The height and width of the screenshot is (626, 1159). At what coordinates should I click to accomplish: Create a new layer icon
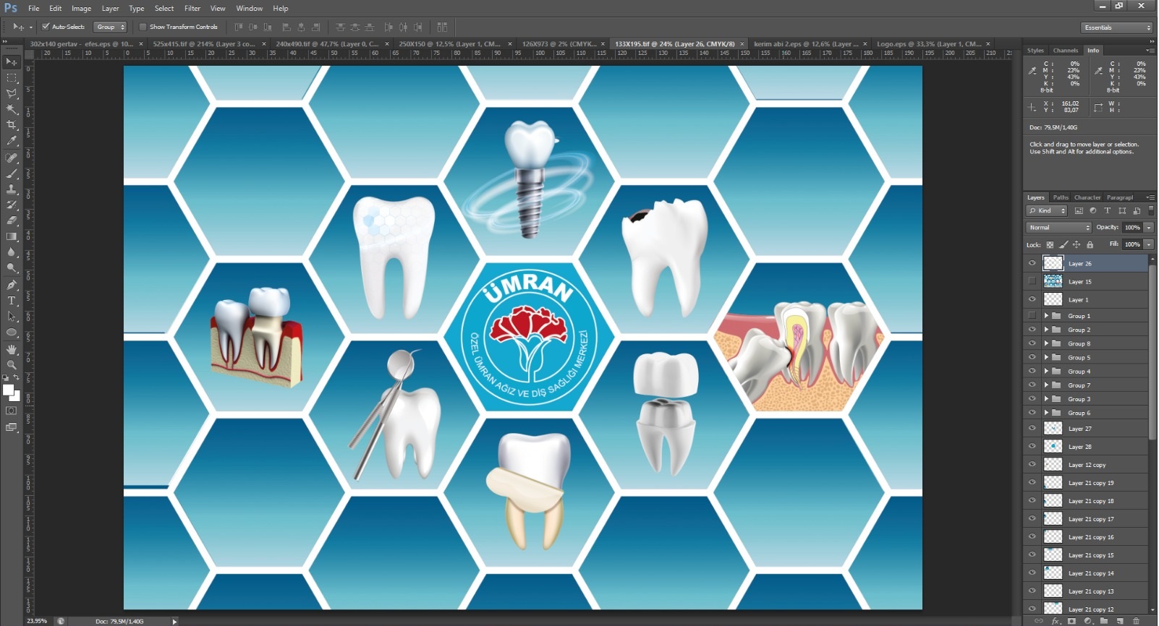coord(1120,621)
